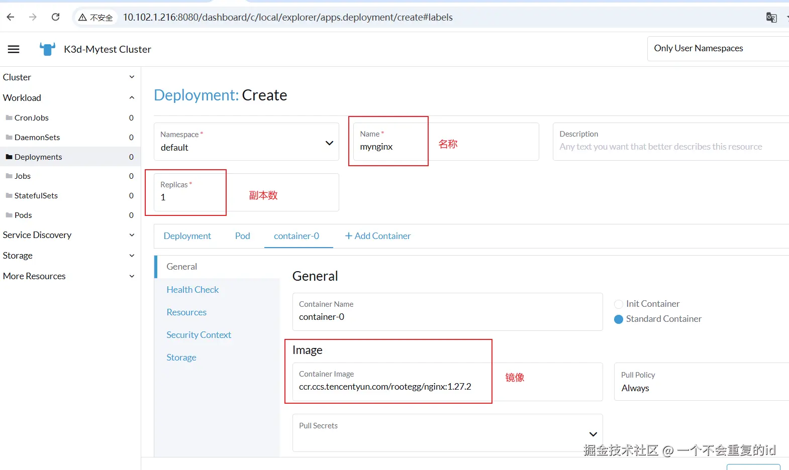This screenshot has width=789, height=470.
Task: Open the hamburger navigation menu
Action: (x=14, y=49)
